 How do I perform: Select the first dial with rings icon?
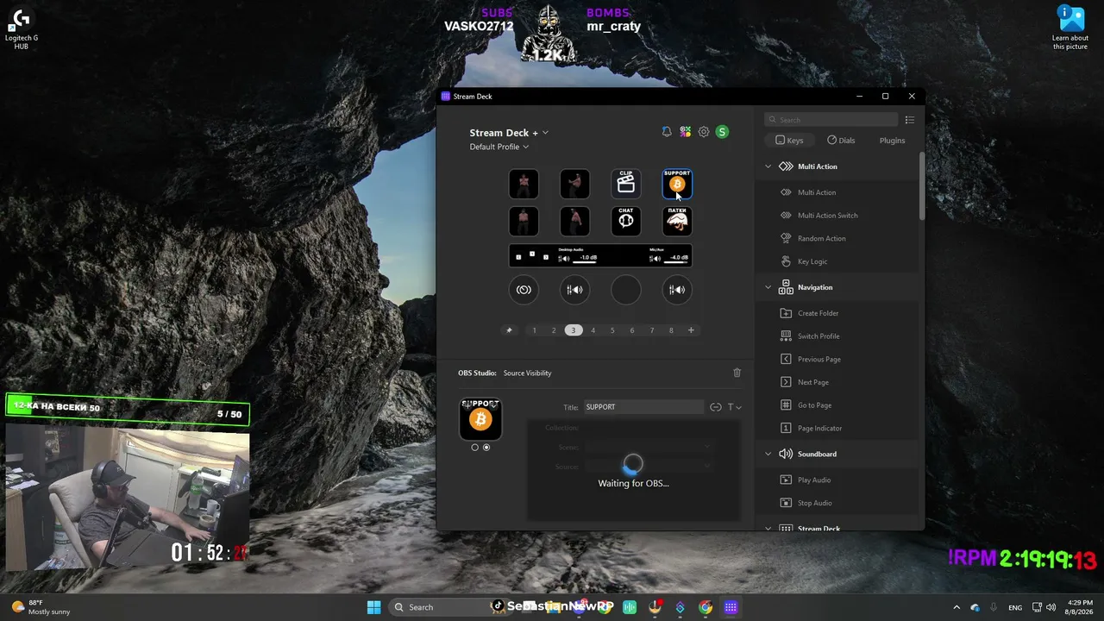pyautogui.click(x=524, y=290)
